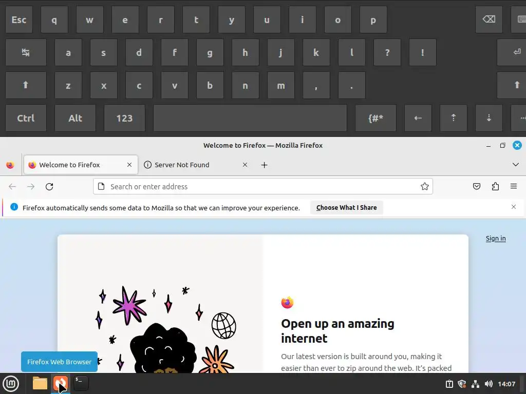Screen dimensions: 526x394
Task: Tap the z key on virtual keyboard
Action: [x=68, y=85]
